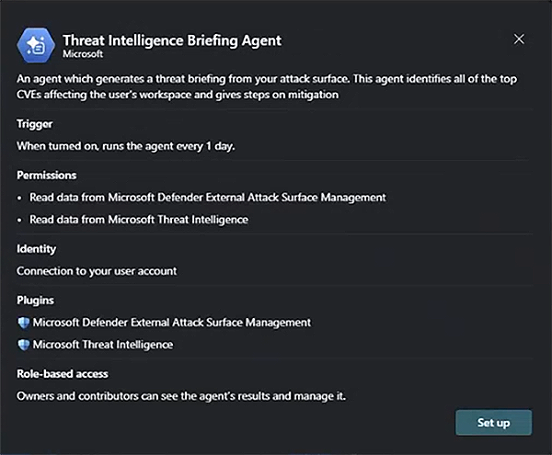Close the agent details dialog
The image size is (552, 455).
pos(519,40)
